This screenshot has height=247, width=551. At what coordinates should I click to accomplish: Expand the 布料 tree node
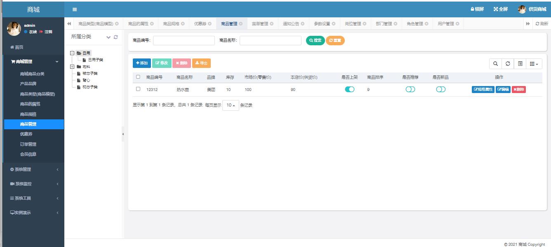(73, 67)
